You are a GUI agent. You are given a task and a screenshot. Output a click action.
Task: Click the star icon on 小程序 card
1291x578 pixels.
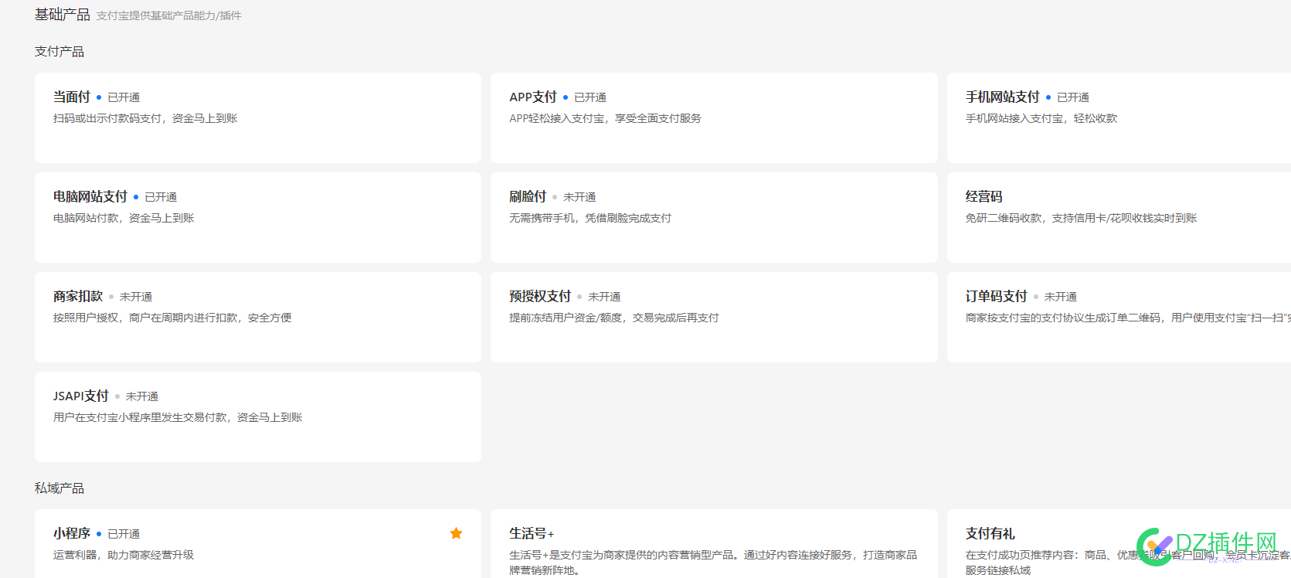click(x=456, y=533)
